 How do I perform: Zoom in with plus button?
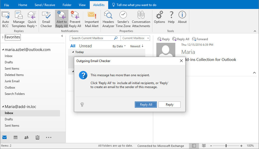(241, 146)
